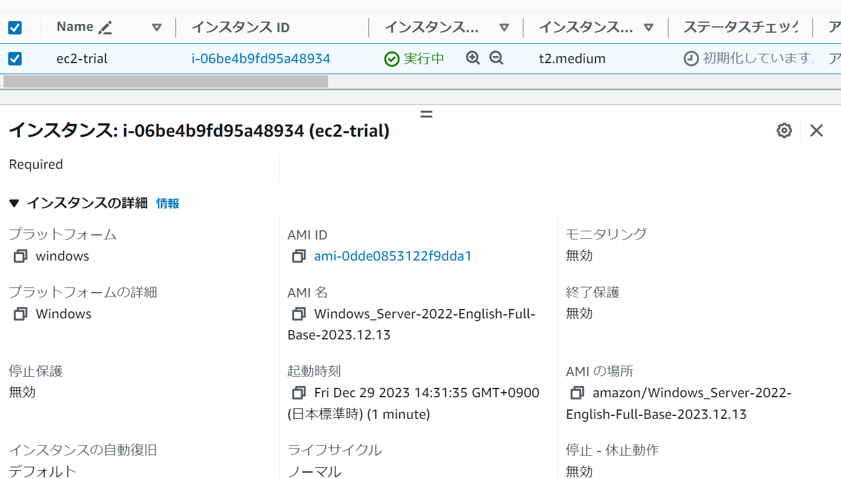Click the デフォルト auto-recovery value
The image size is (841, 479).
[x=43, y=471]
